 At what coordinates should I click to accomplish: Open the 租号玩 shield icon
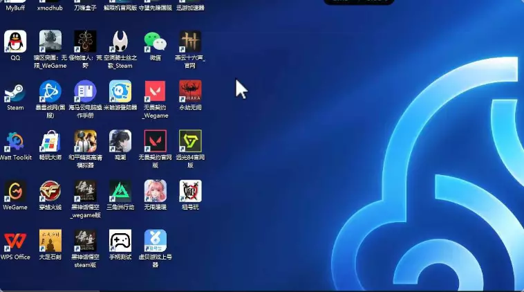click(190, 191)
